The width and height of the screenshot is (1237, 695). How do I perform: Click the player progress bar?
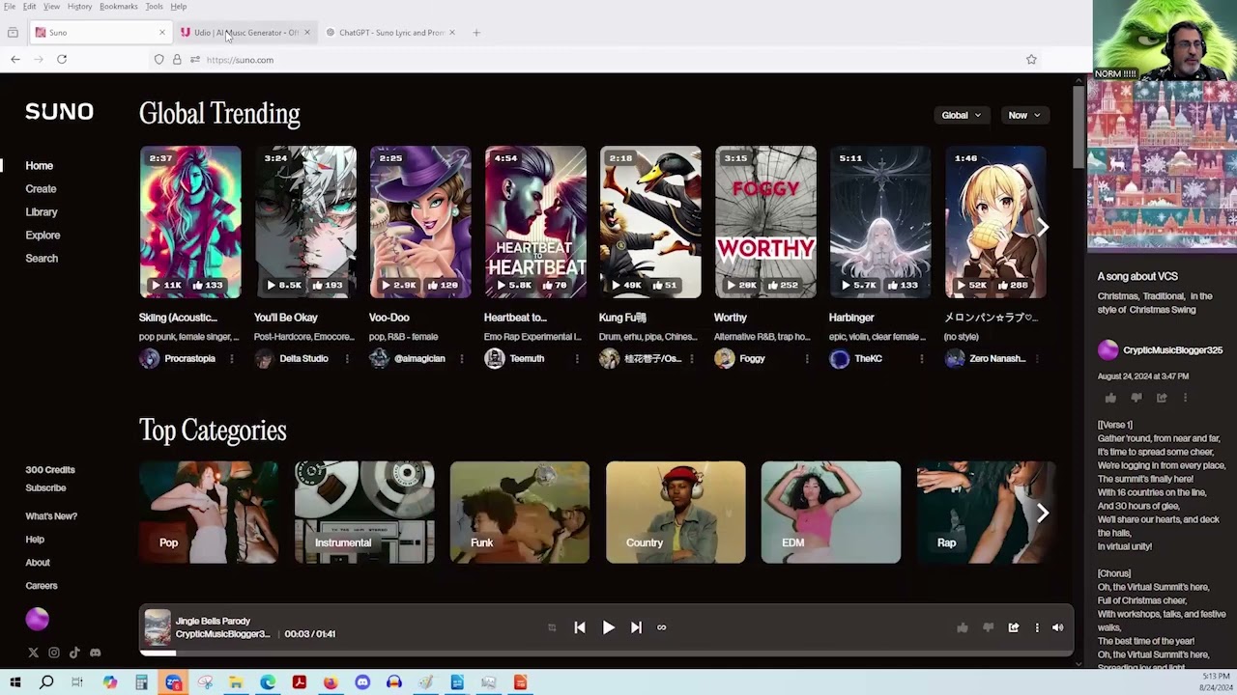point(607,653)
